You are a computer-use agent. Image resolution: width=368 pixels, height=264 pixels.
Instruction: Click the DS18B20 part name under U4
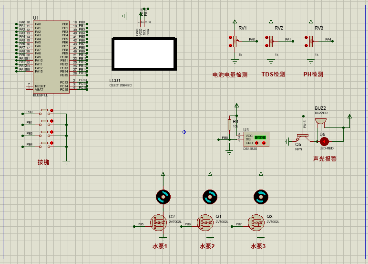coord(250,149)
